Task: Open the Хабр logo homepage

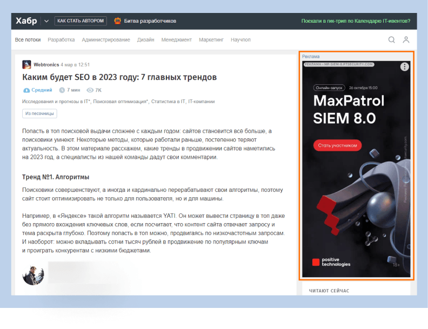Action: point(26,21)
